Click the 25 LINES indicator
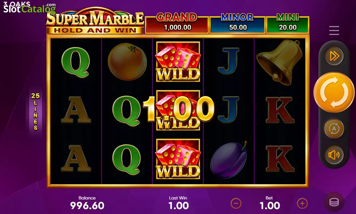 click(x=35, y=111)
